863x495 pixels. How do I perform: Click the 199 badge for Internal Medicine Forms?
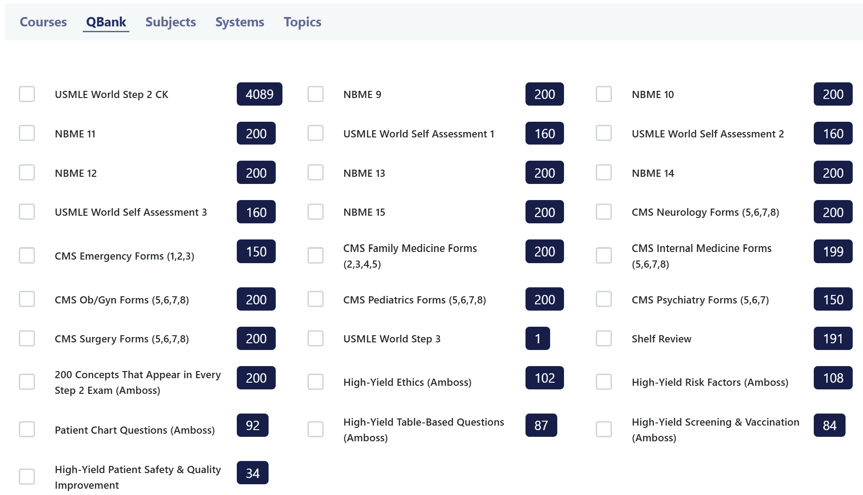[x=833, y=252]
